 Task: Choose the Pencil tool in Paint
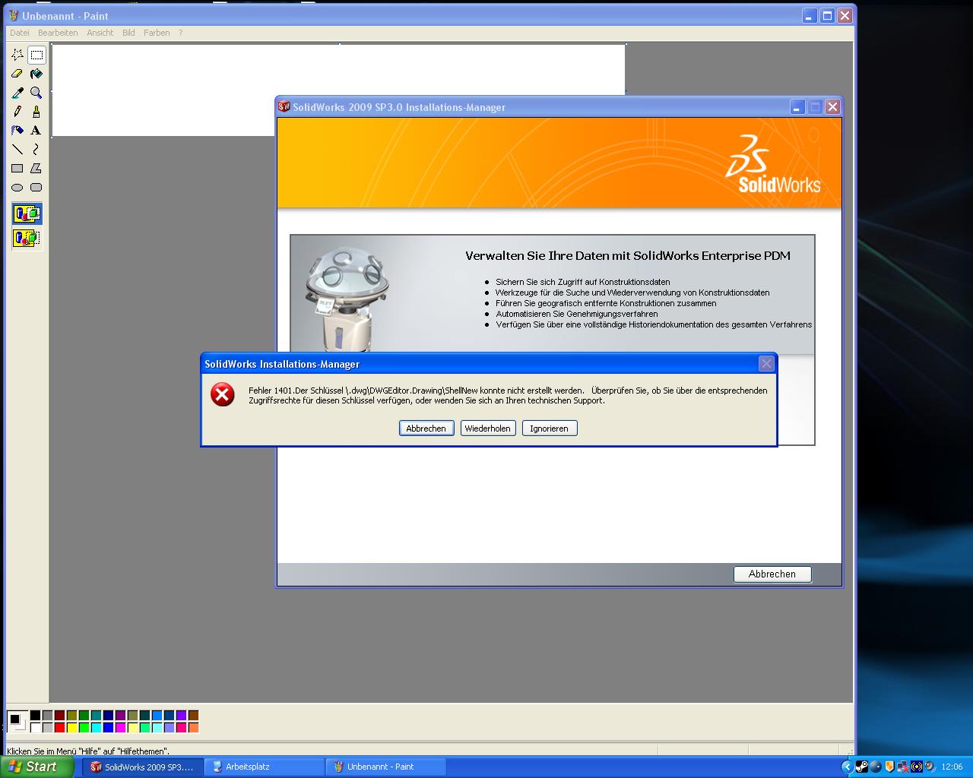17,112
